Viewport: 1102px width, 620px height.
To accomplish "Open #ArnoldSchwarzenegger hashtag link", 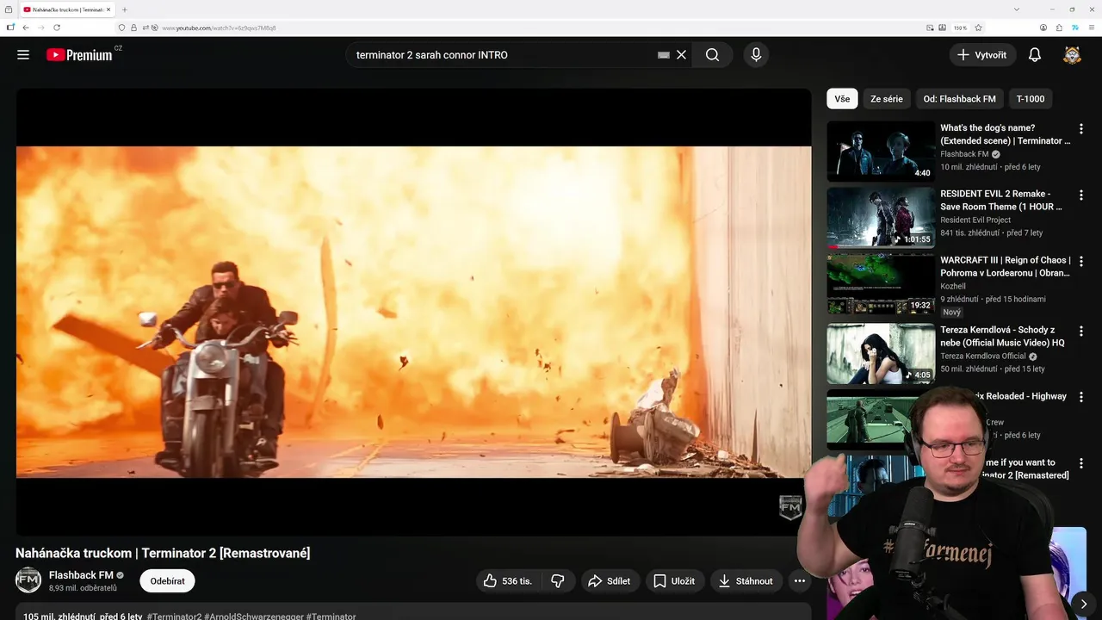I will [254, 617].
